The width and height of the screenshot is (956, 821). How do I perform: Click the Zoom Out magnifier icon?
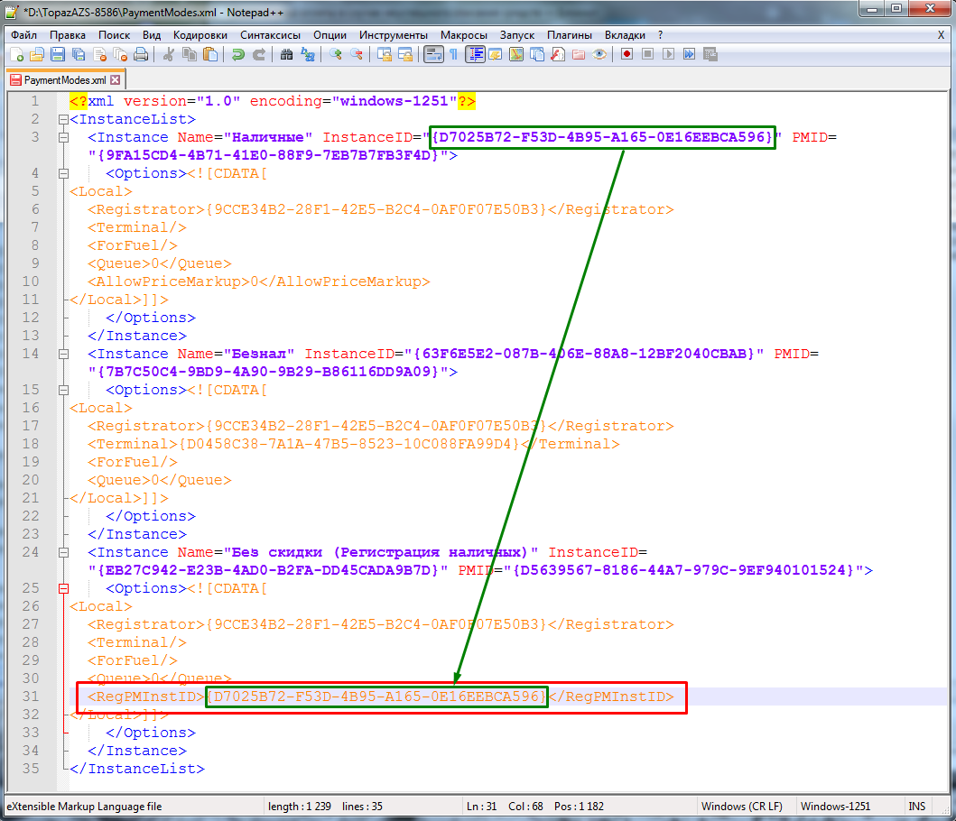point(357,55)
